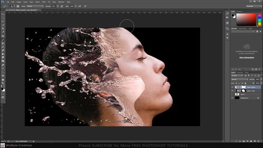263x148 pixels.
Task: Hide the Water Splash layer
Action: click(x=232, y=87)
